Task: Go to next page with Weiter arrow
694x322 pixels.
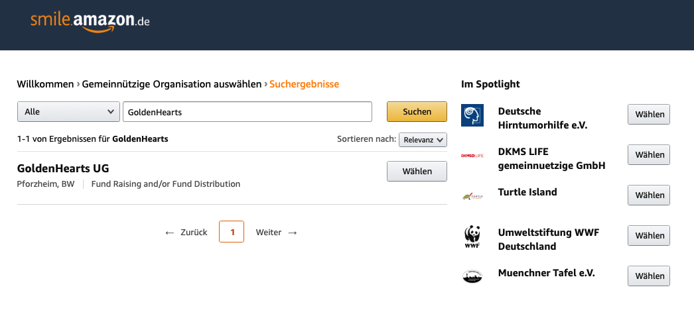Action: point(276,233)
